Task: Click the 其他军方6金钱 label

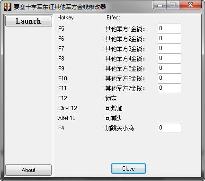Action: [x=125, y=79]
